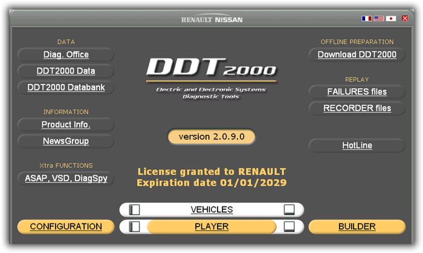Open Diag. Office
This screenshot has width=423, height=253.
[x=66, y=55]
